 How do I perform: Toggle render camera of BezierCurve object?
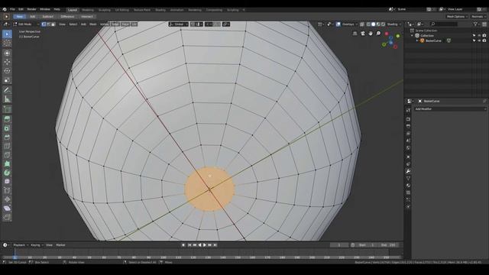(x=484, y=40)
